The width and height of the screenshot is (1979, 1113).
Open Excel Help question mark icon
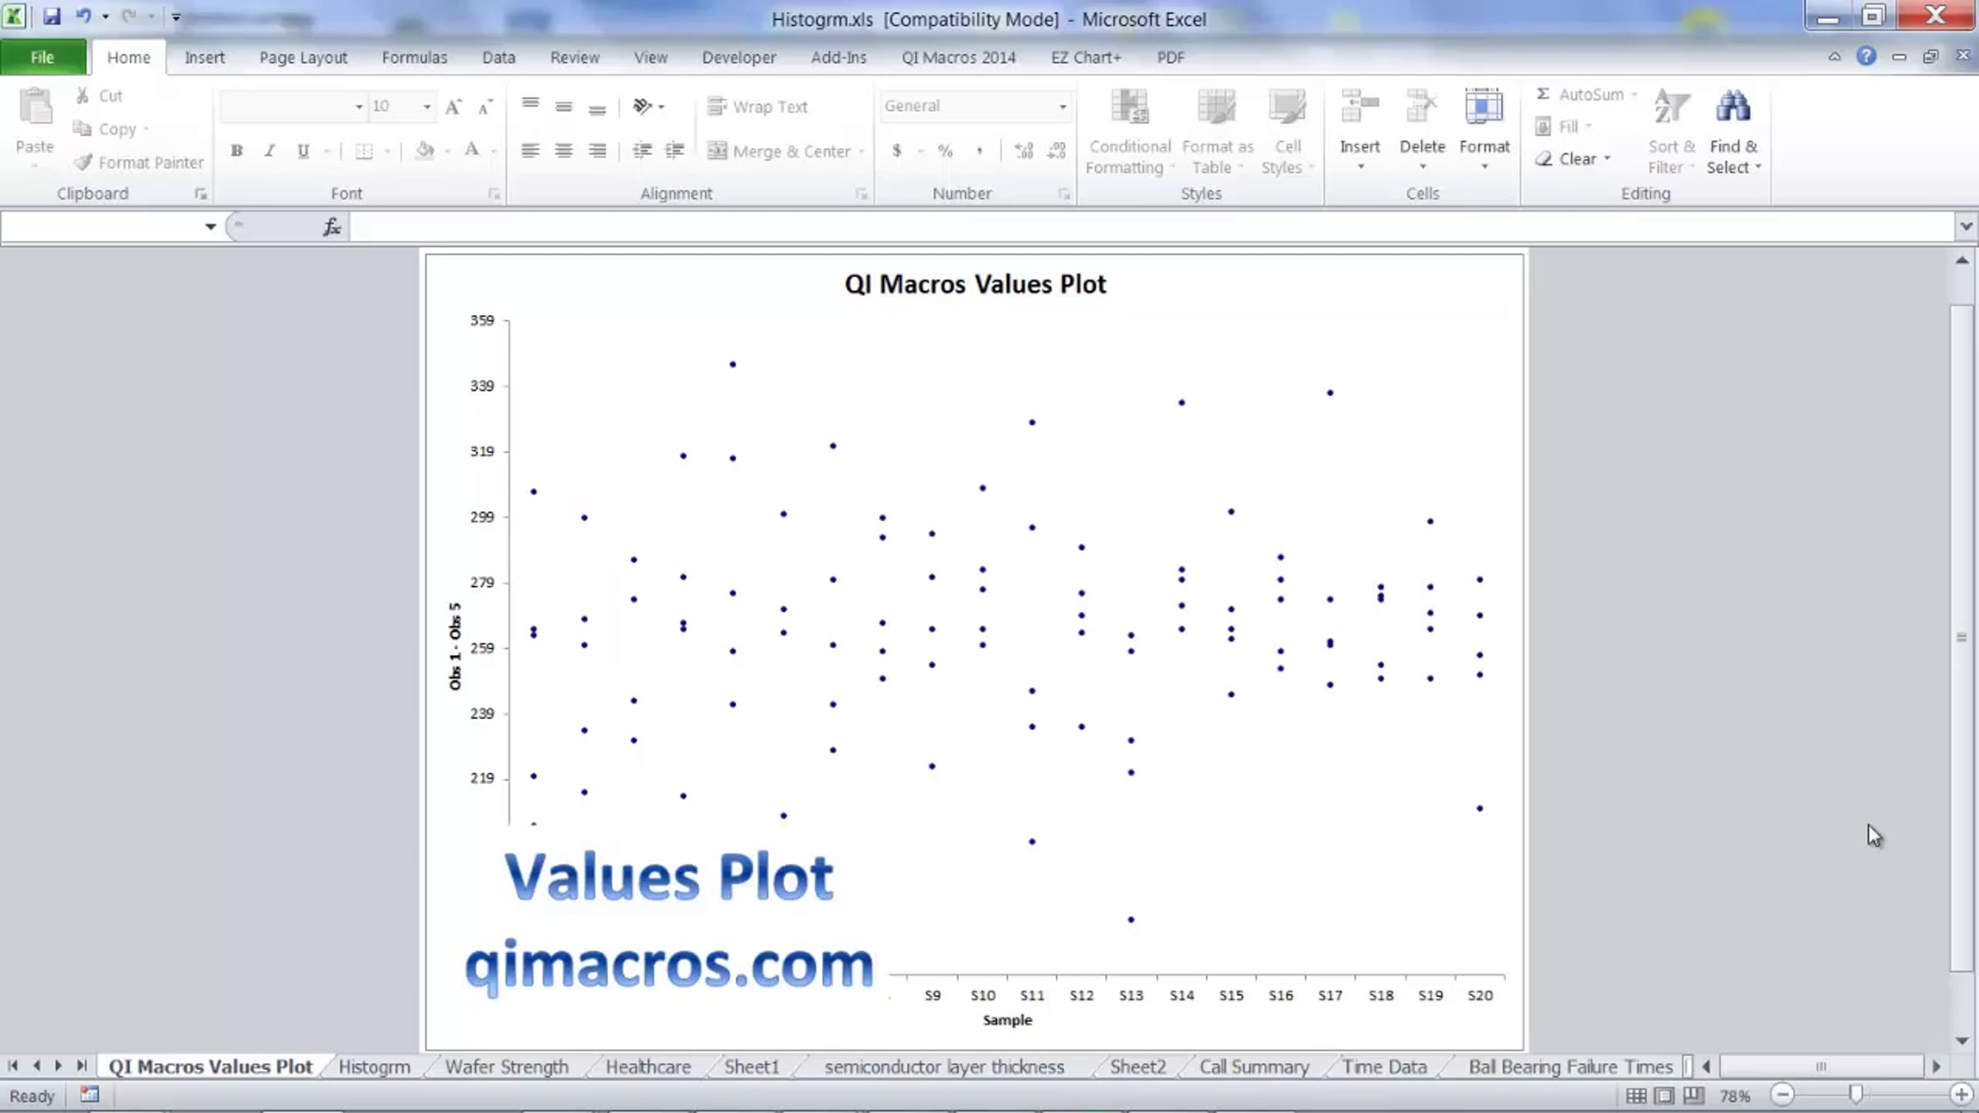1866,56
